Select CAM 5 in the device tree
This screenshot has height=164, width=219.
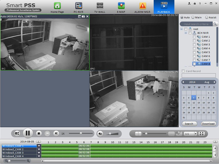pyautogui.click(x=206, y=52)
